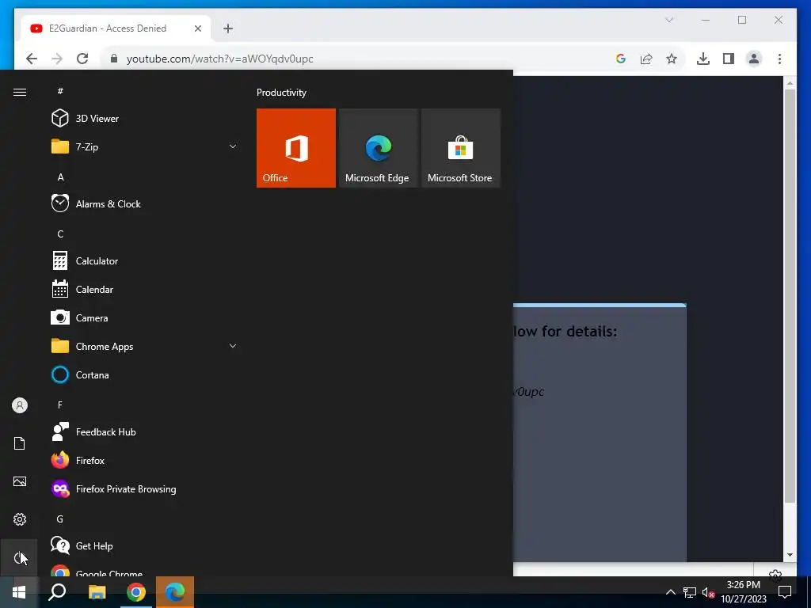The image size is (811, 608).
Task: Click the G group header
Action: (60, 519)
